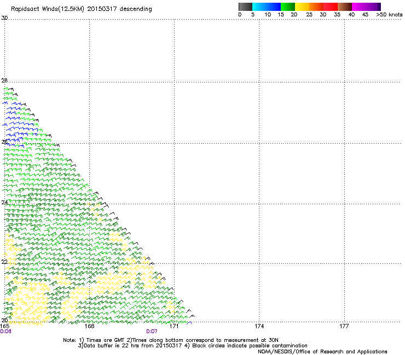Click the blue 10-15 knots color swatch
Screen dimensions: 405x355
(274, 7)
